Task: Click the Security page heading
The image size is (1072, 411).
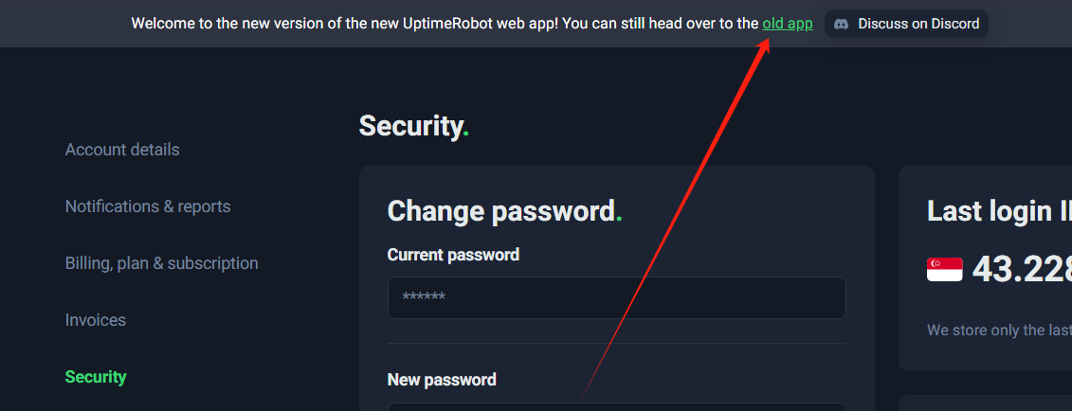Action: [x=413, y=126]
